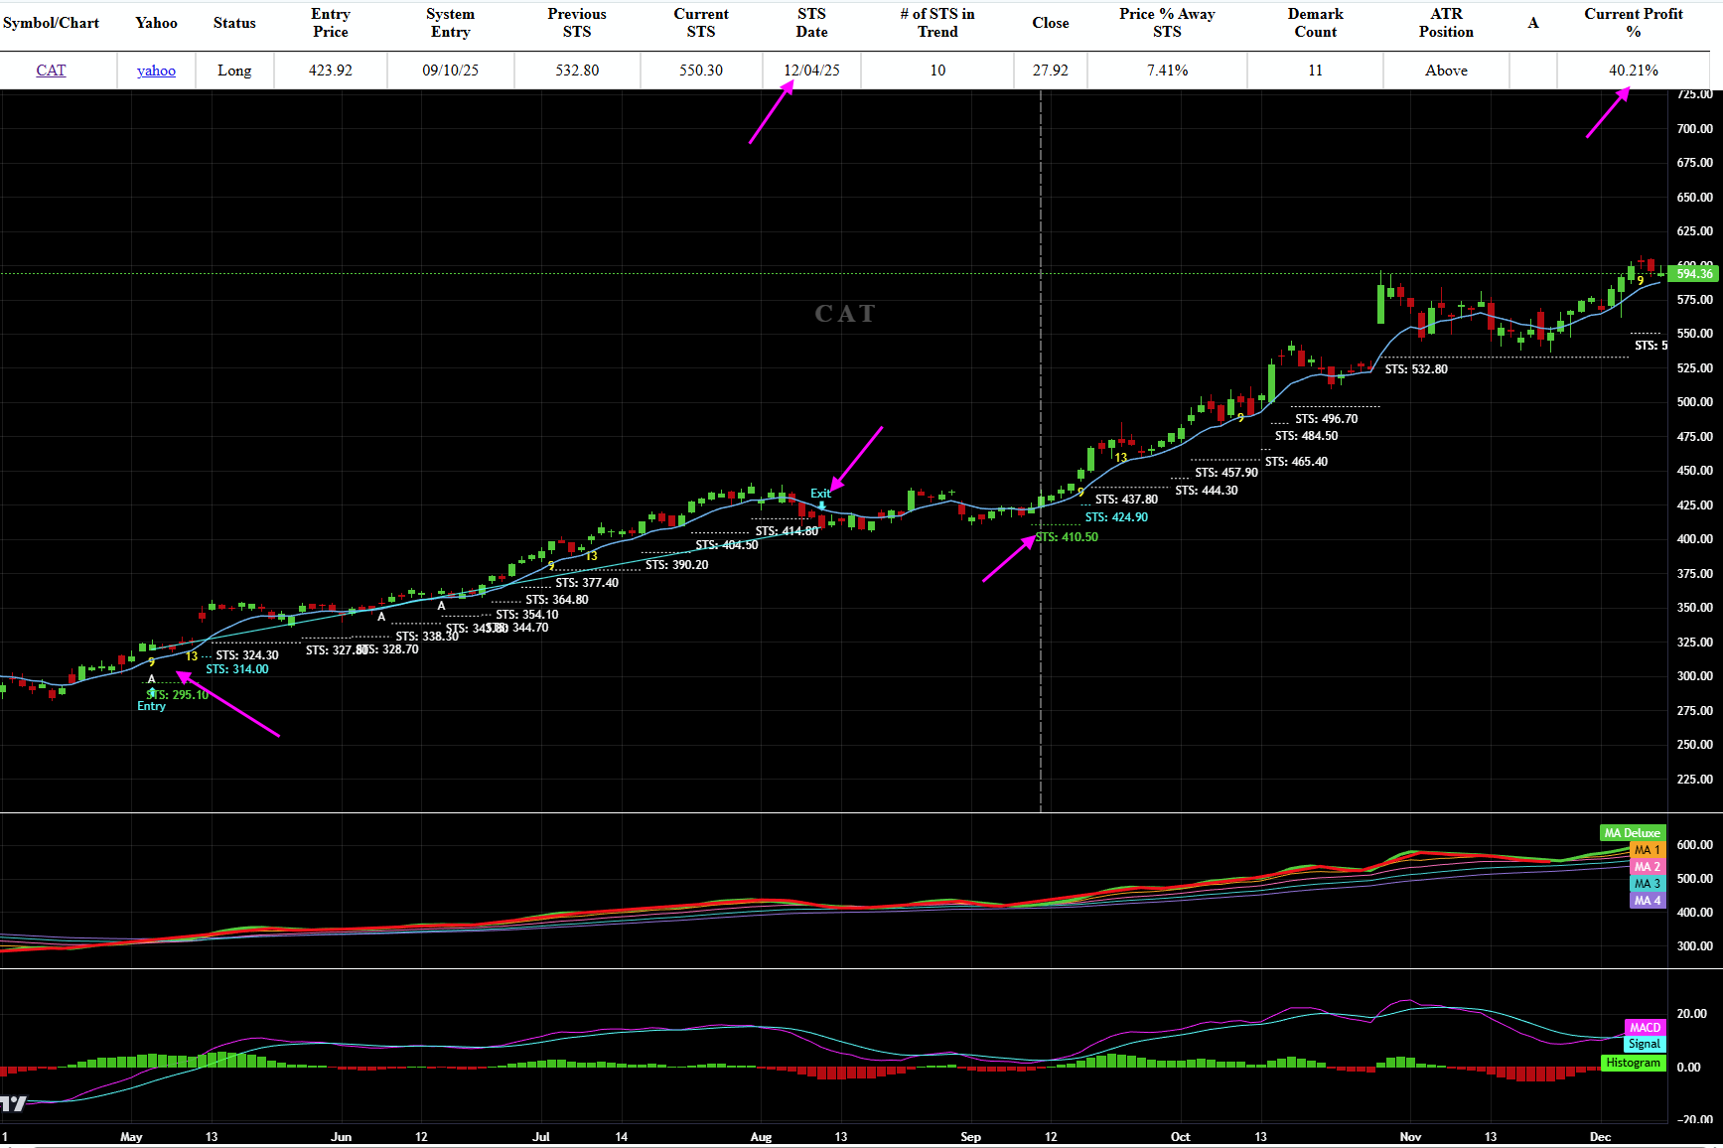Click the STS Date column header

(x=811, y=23)
